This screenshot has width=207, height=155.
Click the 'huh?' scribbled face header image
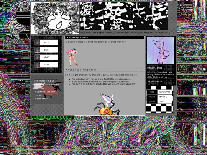[x=55, y=18]
